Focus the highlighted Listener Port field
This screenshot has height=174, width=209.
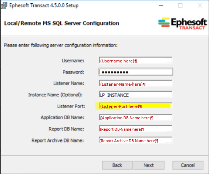tap(135, 106)
